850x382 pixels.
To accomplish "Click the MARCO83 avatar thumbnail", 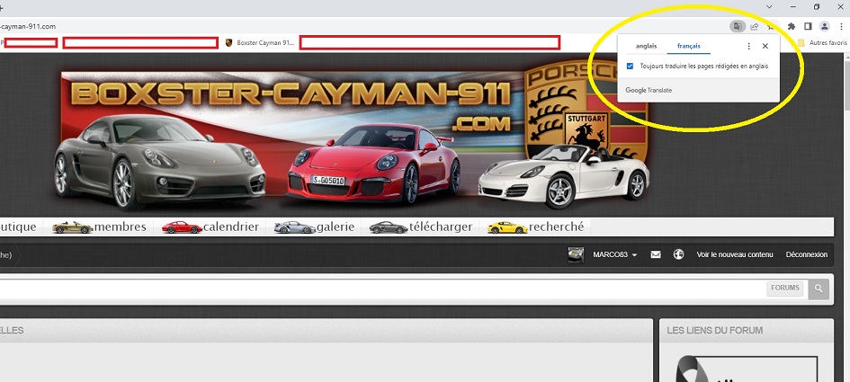I will click(x=576, y=254).
